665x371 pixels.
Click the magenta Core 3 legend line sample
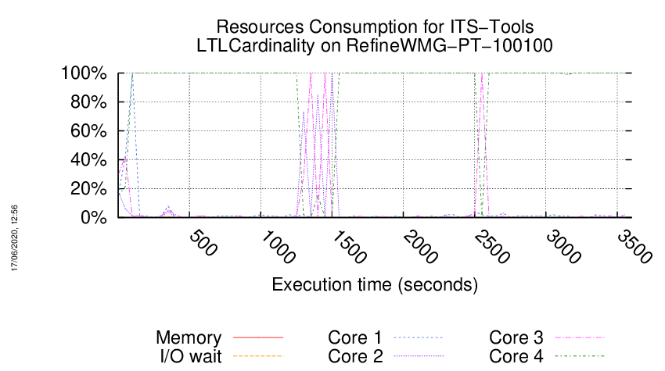(x=580, y=337)
